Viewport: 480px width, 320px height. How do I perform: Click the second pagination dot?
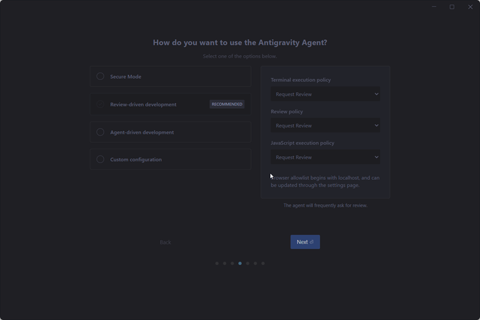point(225,263)
